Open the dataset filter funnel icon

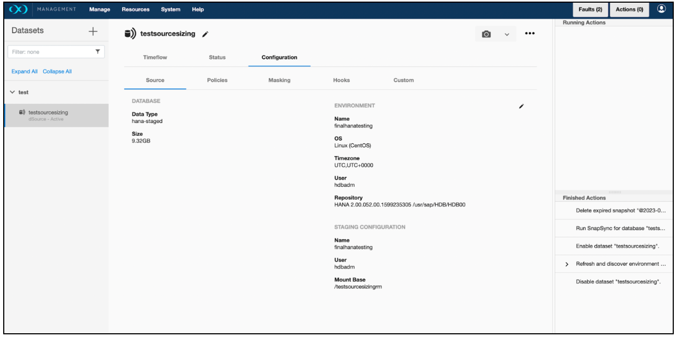tap(97, 51)
